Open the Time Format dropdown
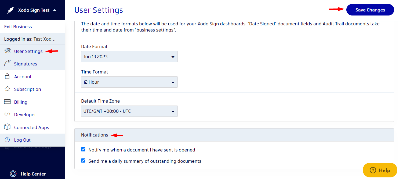Viewport: 403px width, 179px height. [x=129, y=82]
